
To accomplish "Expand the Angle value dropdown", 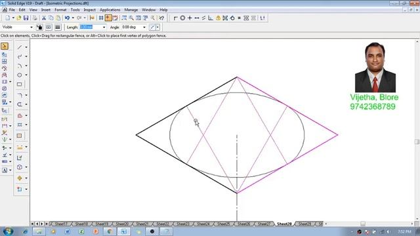I will pos(144,28).
